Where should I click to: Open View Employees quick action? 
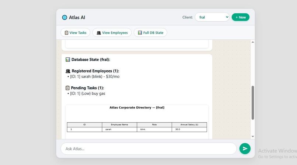112,33
